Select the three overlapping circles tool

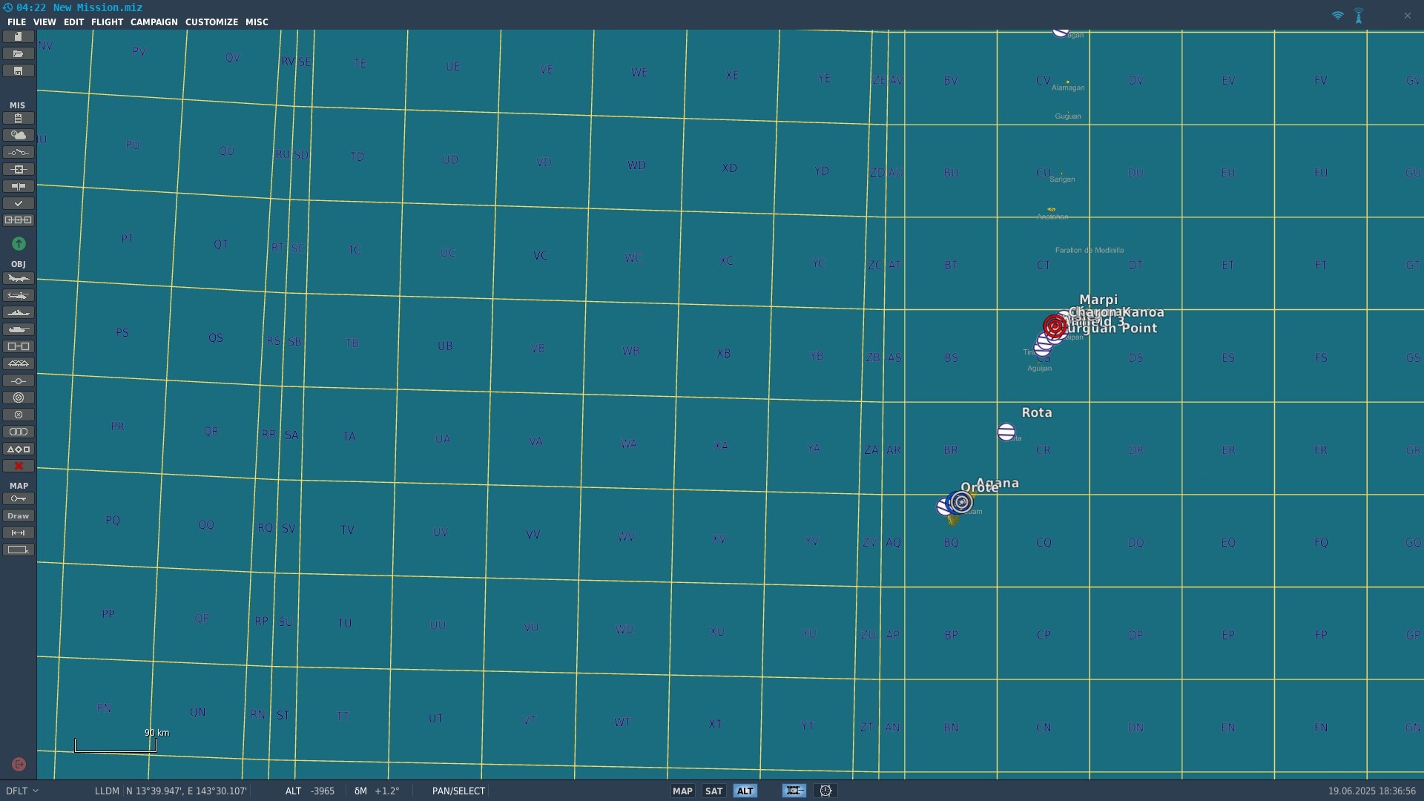coord(19,432)
